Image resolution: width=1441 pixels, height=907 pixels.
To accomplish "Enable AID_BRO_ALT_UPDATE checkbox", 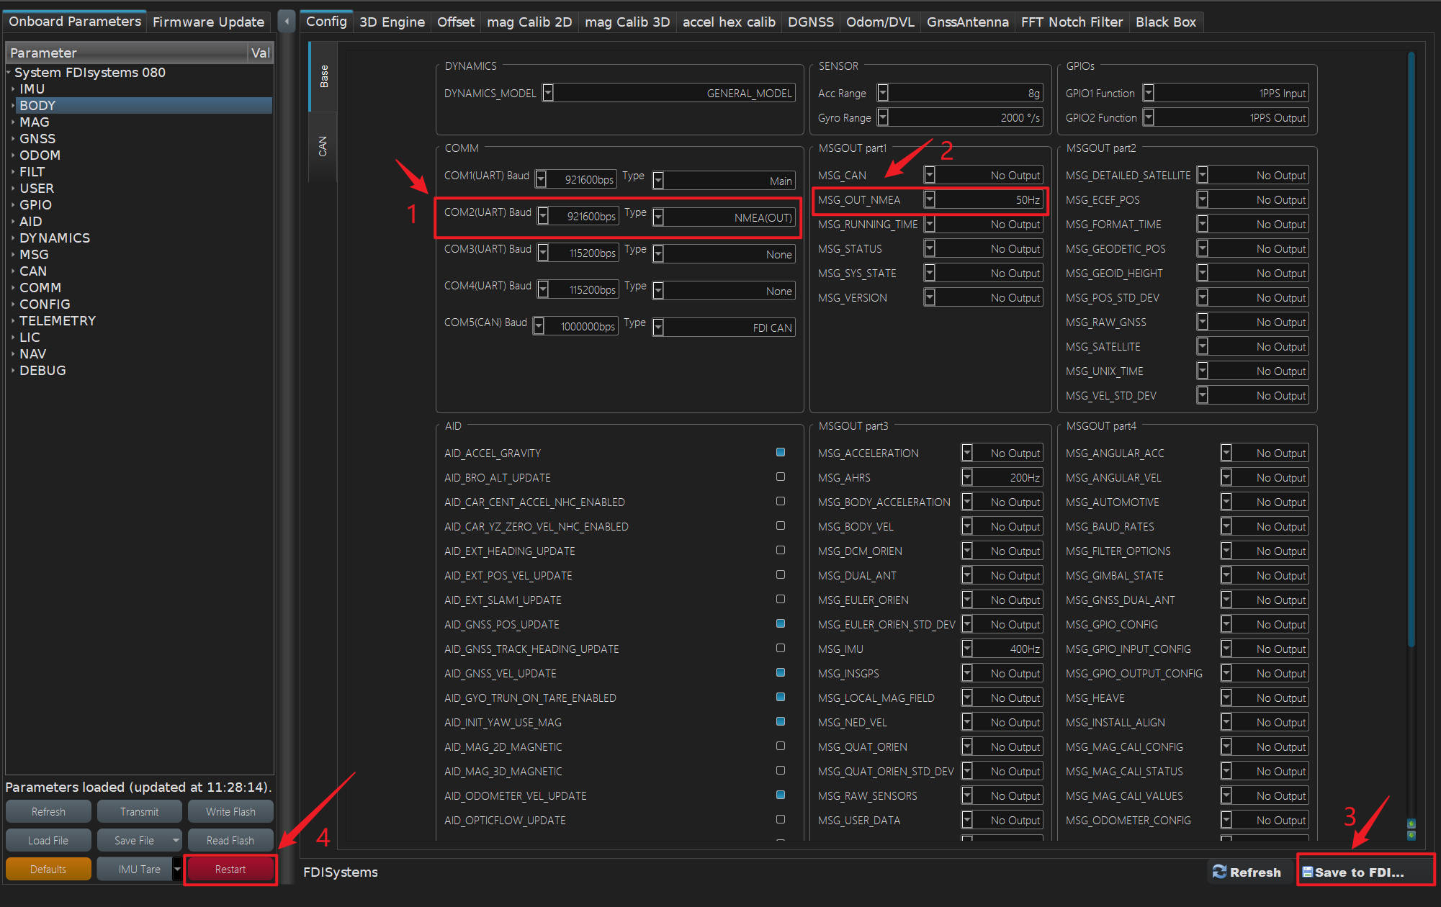I will pyautogui.click(x=780, y=477).
